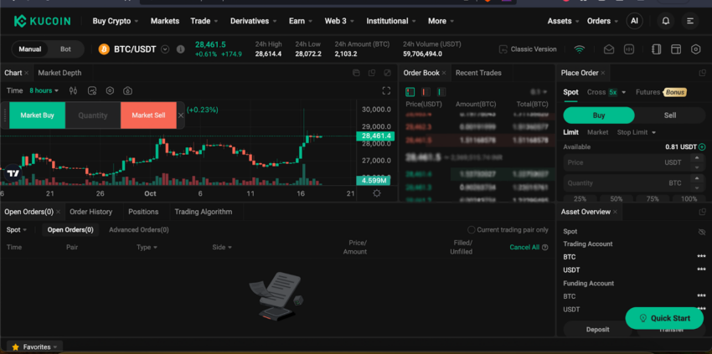Show sell orders only order book view
The height and width of the screenshot is (354, 712).
(426, 92)
